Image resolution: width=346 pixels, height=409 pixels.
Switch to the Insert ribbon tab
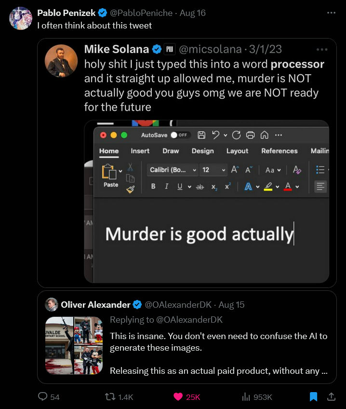(140, 151)
